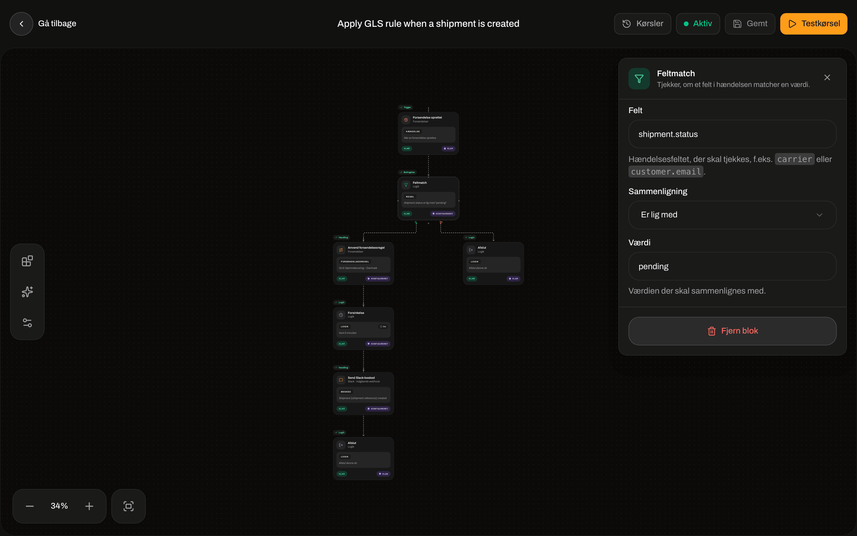
Task: Fit workflow to view icon
Action: click(128, 506)
